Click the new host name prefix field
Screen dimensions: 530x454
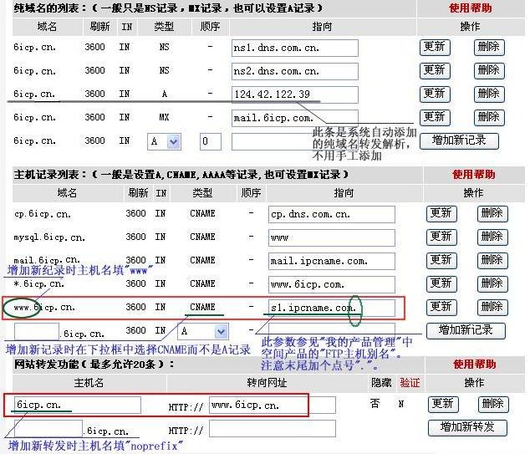click(37, 331)
